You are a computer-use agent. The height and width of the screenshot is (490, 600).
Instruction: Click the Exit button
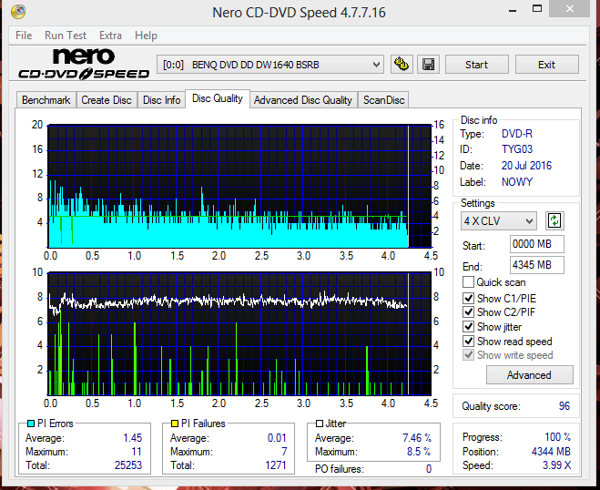(x=547, y=65)
